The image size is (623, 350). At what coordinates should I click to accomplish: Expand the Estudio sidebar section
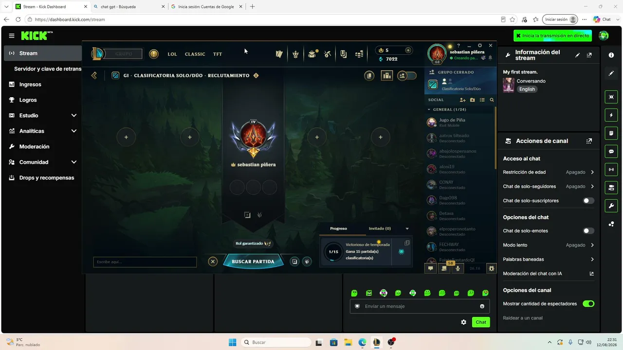pos(74,115)
